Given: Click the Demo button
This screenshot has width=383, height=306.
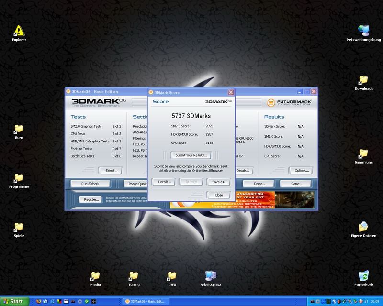Looking at the screenshot, I should pos(259,184).
